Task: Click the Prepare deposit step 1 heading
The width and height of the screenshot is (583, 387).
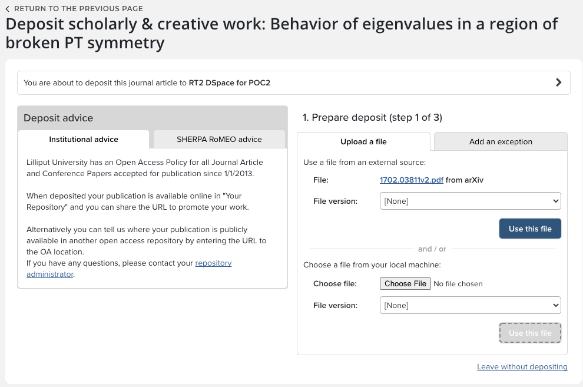Action: pyautogui.click(x=372, y=117)
